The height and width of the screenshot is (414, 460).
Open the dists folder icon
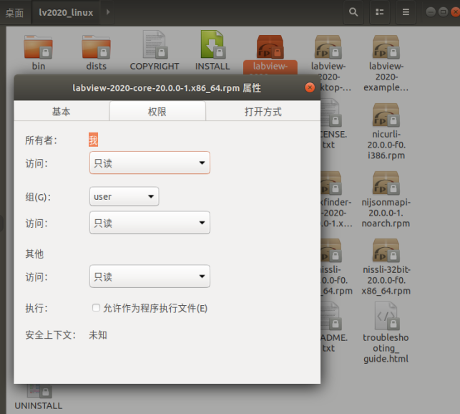pos(97,47)
